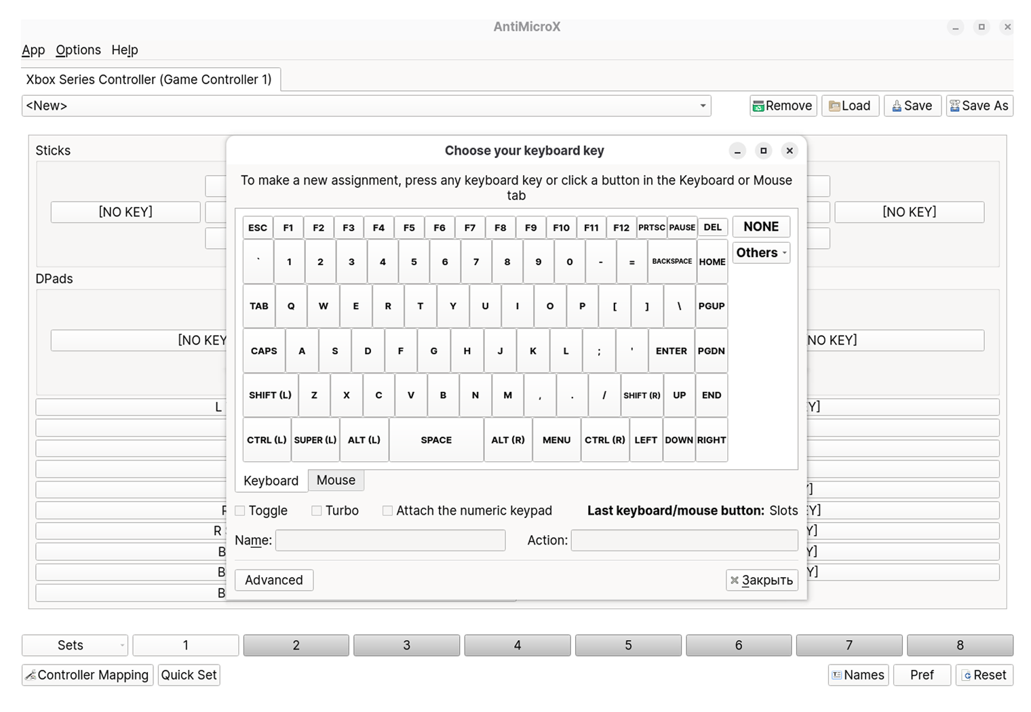Viewport: 1031px width, 712px height.
Task: Enable the Toggle checkbox
Action: pyautogui.click(x=240, y=511)
